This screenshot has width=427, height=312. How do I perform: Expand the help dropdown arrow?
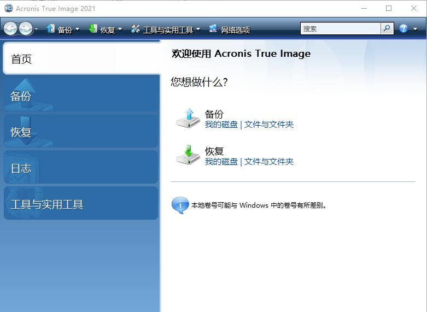coord(416,29)
